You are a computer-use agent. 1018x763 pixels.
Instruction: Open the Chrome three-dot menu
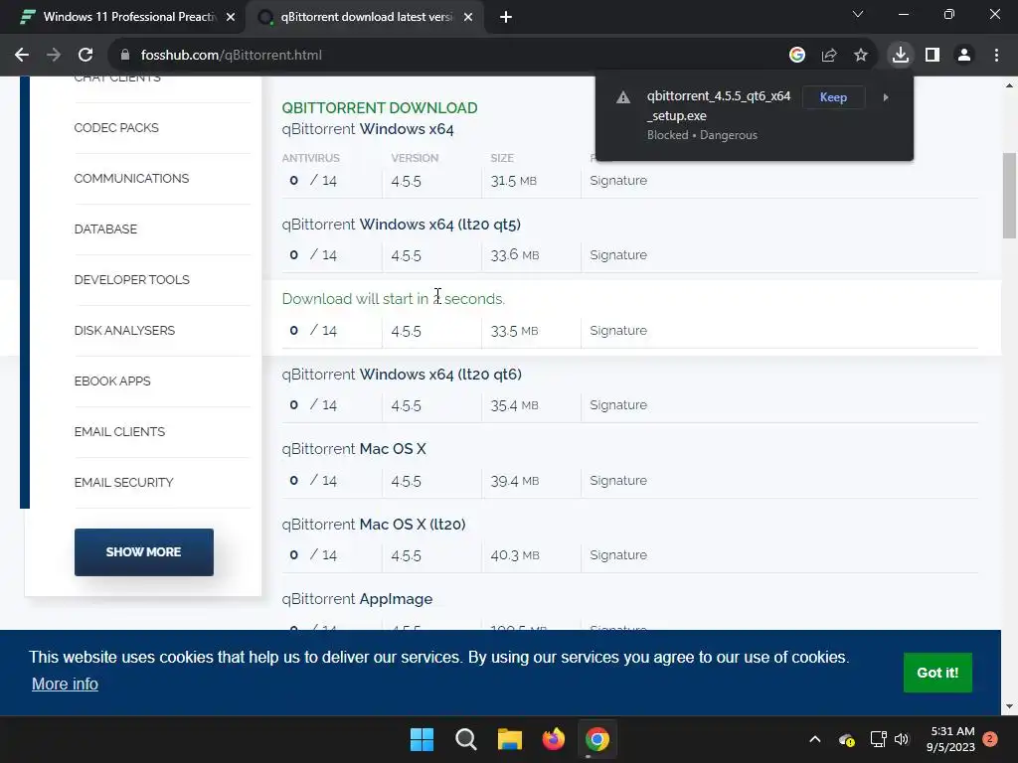(x=996, y=56)
